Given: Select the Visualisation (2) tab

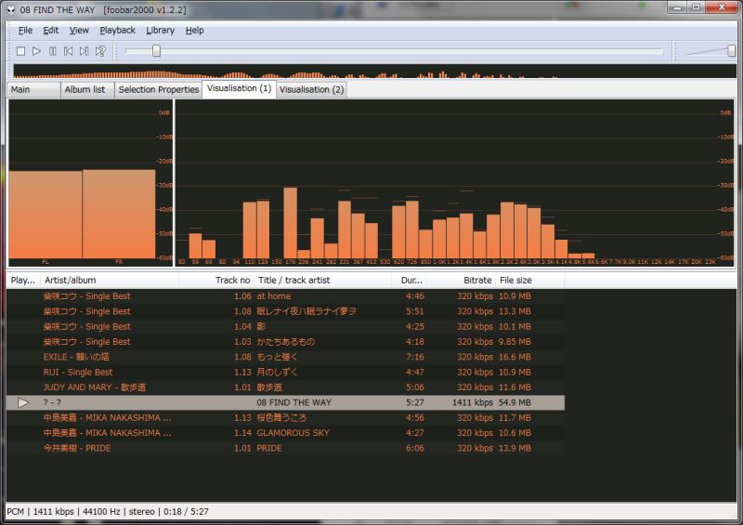Looking at the screenshot, I should pos(311,89).
